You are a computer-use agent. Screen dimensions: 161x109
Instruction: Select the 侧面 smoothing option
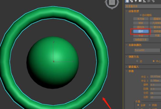click(150, 105)
